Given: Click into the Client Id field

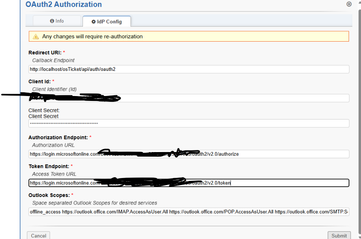Looking at the screenshot, I should click(x=231, y=98).
